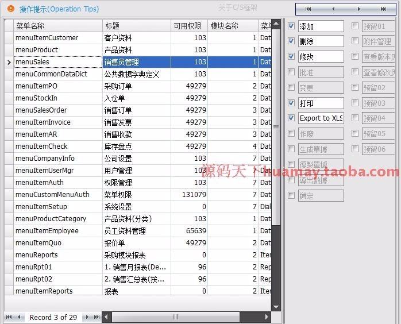
Task: Select the menuItemEmployee row
Action: point(138,231)
